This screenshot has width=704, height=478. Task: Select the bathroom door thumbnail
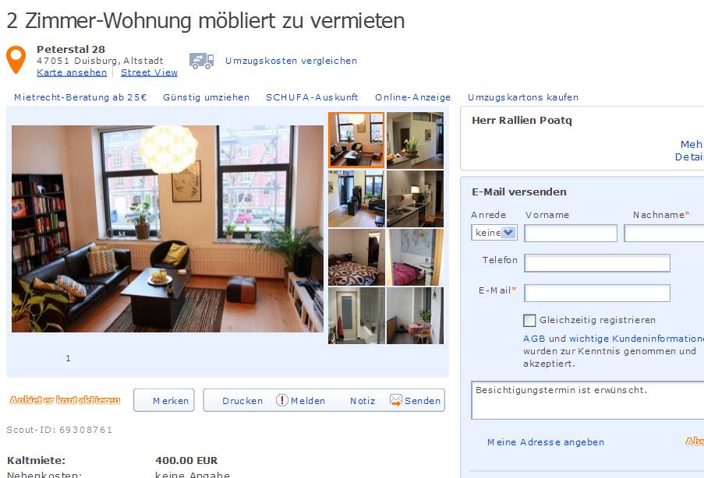click(356, 315)
